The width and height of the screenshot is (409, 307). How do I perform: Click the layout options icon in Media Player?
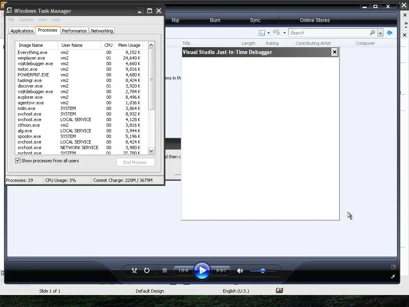point(262,33)
